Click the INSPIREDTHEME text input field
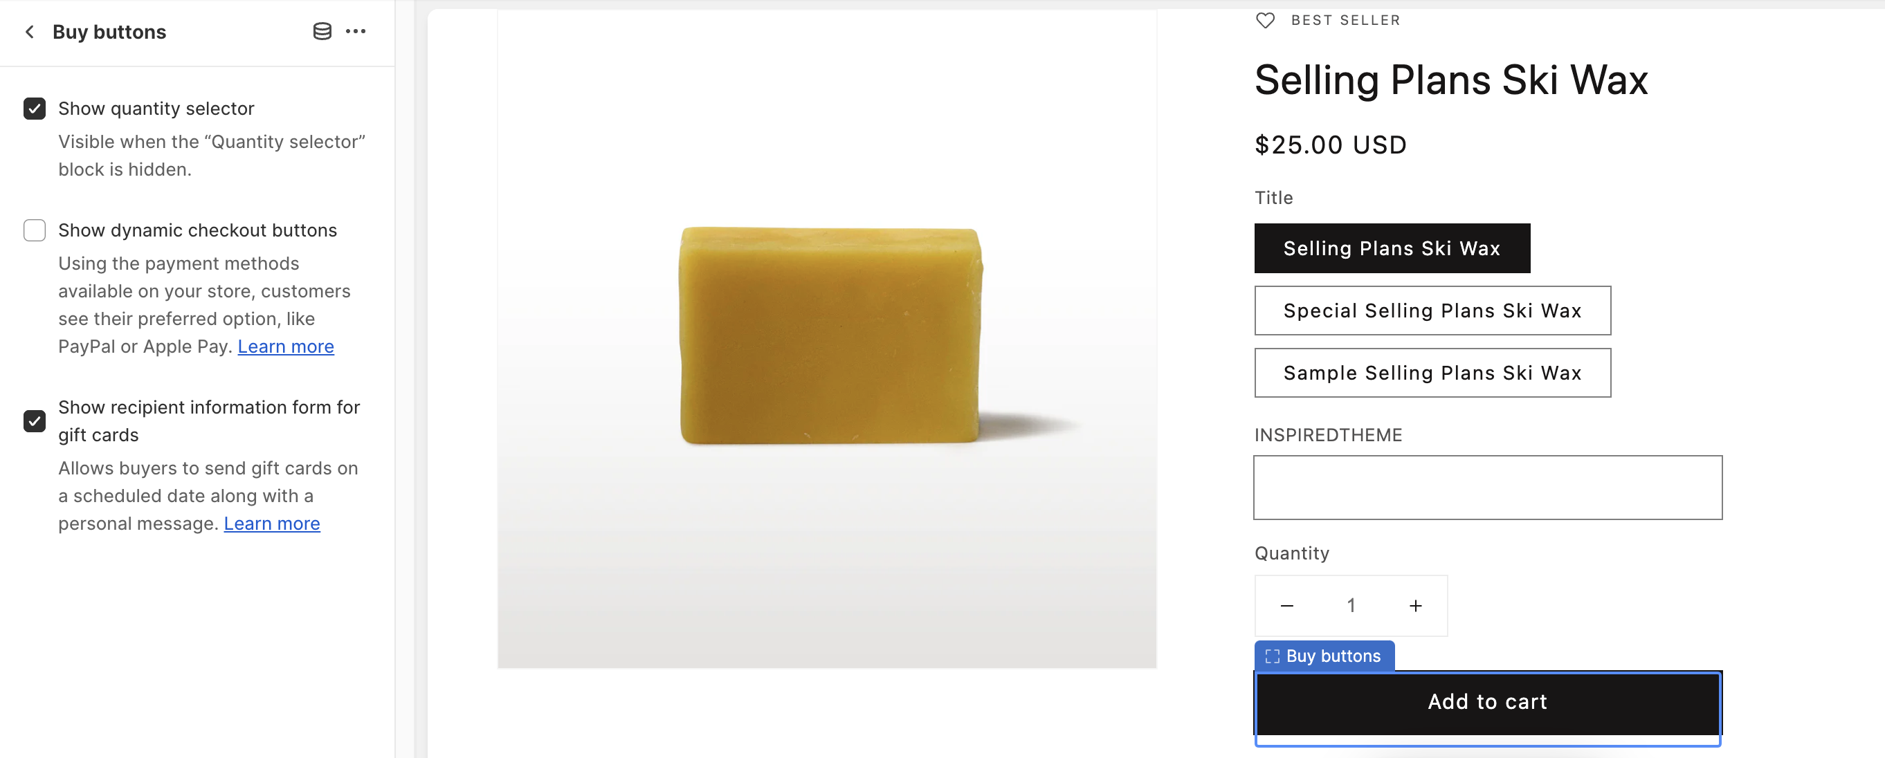Screen dimensions: 1885x758 tap(1487, 488)
